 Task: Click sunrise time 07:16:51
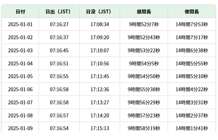coord(59,64)
